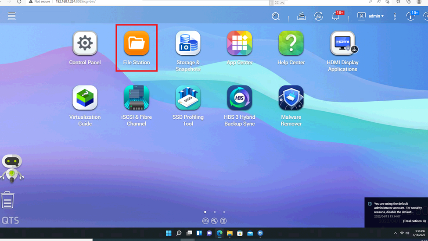The image size is (428, 241).
Task: Click the default administrator account notice
Action: tap(398, 208)
